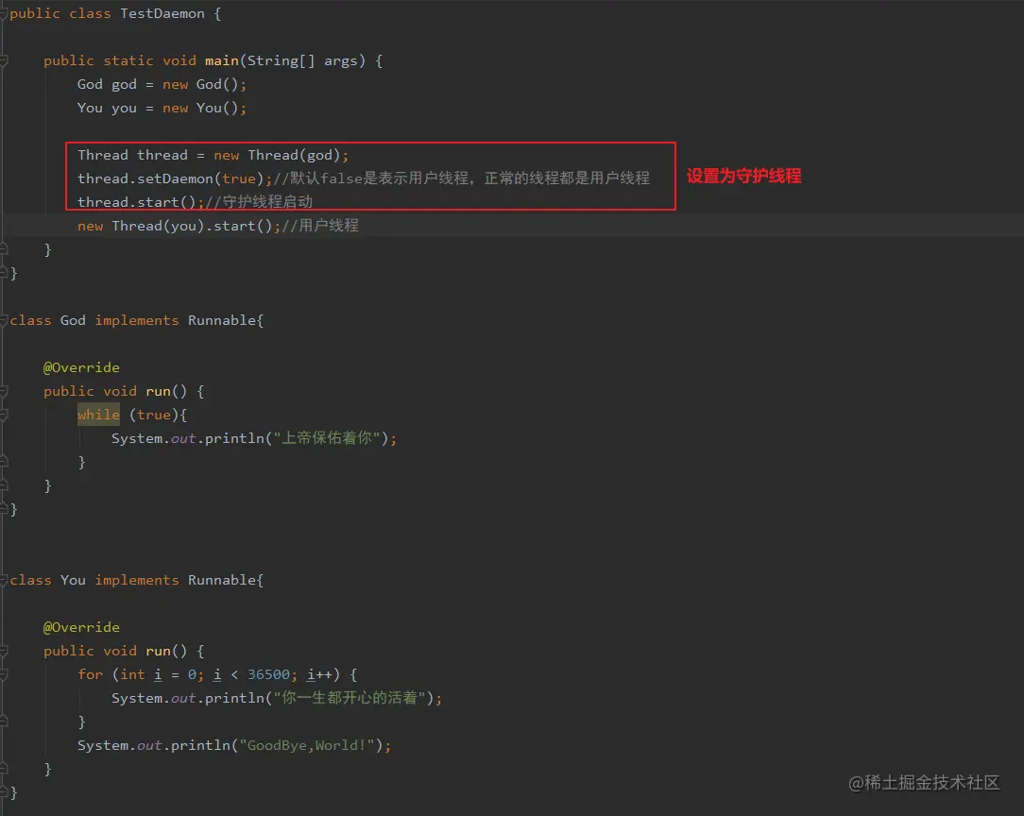Click 'String[] args' parameter
1024x816 pixels.
(x=303, y=60)
